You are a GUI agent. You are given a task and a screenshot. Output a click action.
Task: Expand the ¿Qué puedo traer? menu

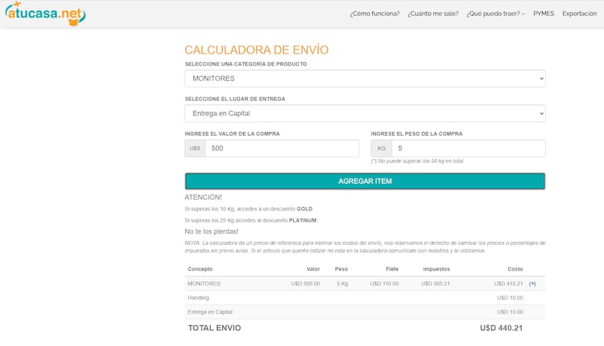point(495,14)
